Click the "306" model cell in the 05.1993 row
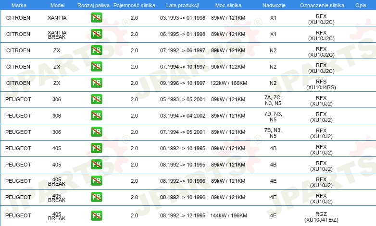The width and height of the screenshot is (376, 226). click(x=57, y=99)
